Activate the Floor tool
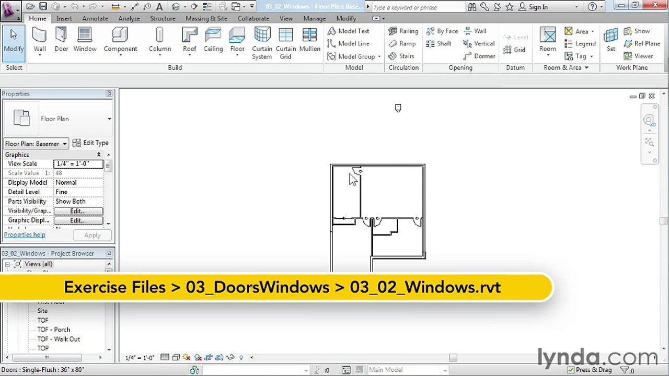Viewport: 669px width, 376px height. (237, 40)
